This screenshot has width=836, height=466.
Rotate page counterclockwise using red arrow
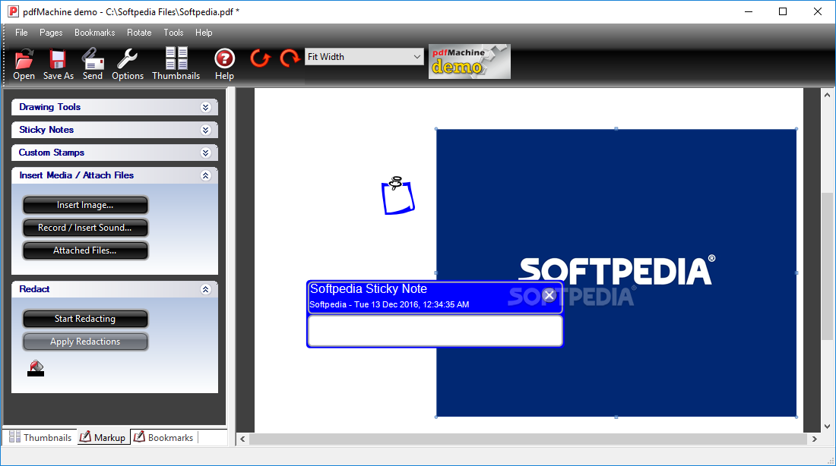point(260,58)
